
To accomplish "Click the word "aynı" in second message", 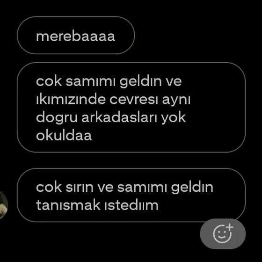I will point(176,101).
